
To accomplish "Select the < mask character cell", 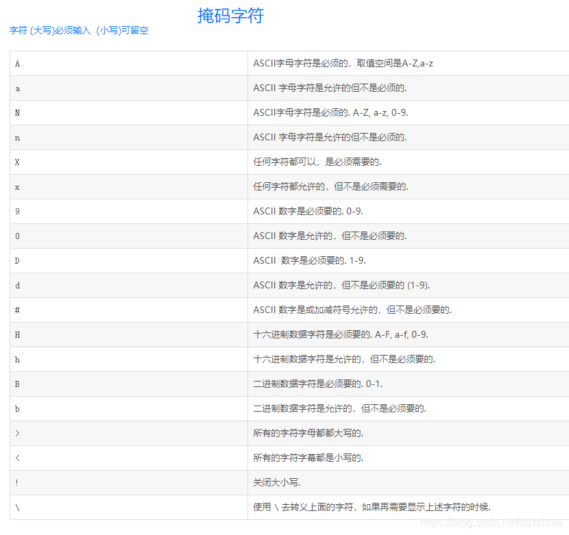I will click(x=129, y=458).
